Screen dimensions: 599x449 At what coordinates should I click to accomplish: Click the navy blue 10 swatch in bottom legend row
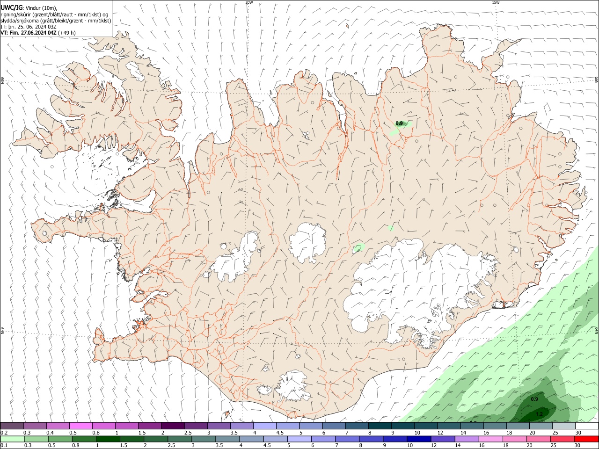(418, 439)
